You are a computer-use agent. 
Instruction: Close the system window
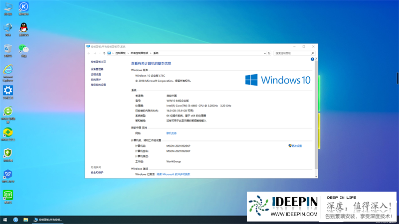pyautogui.click(x=313, y=46)
